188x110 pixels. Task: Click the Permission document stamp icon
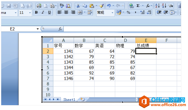click(x=23, y=6)
